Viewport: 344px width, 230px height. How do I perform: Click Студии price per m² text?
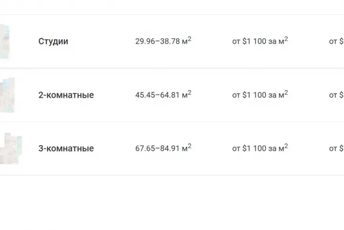tap(260, 41)
